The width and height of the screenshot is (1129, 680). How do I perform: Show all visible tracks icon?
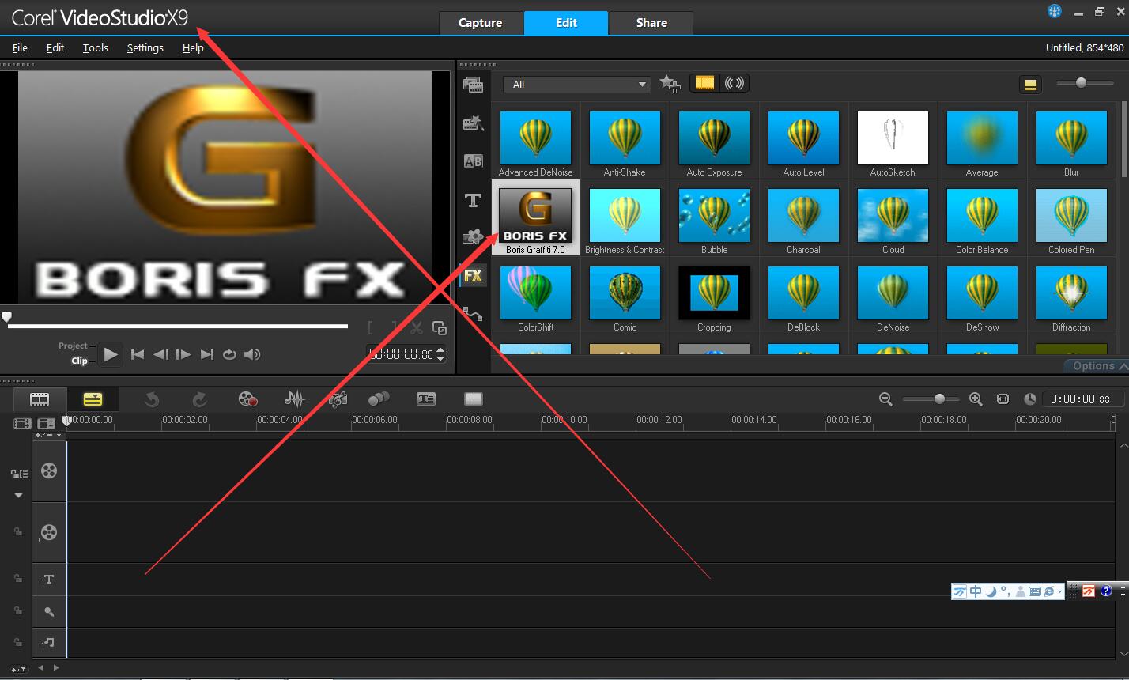click(x=22, y=424)
